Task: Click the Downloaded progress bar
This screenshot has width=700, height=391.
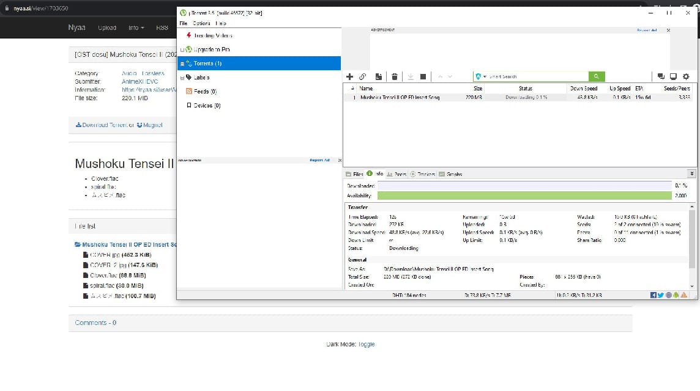Action: [x=524, y=186]
